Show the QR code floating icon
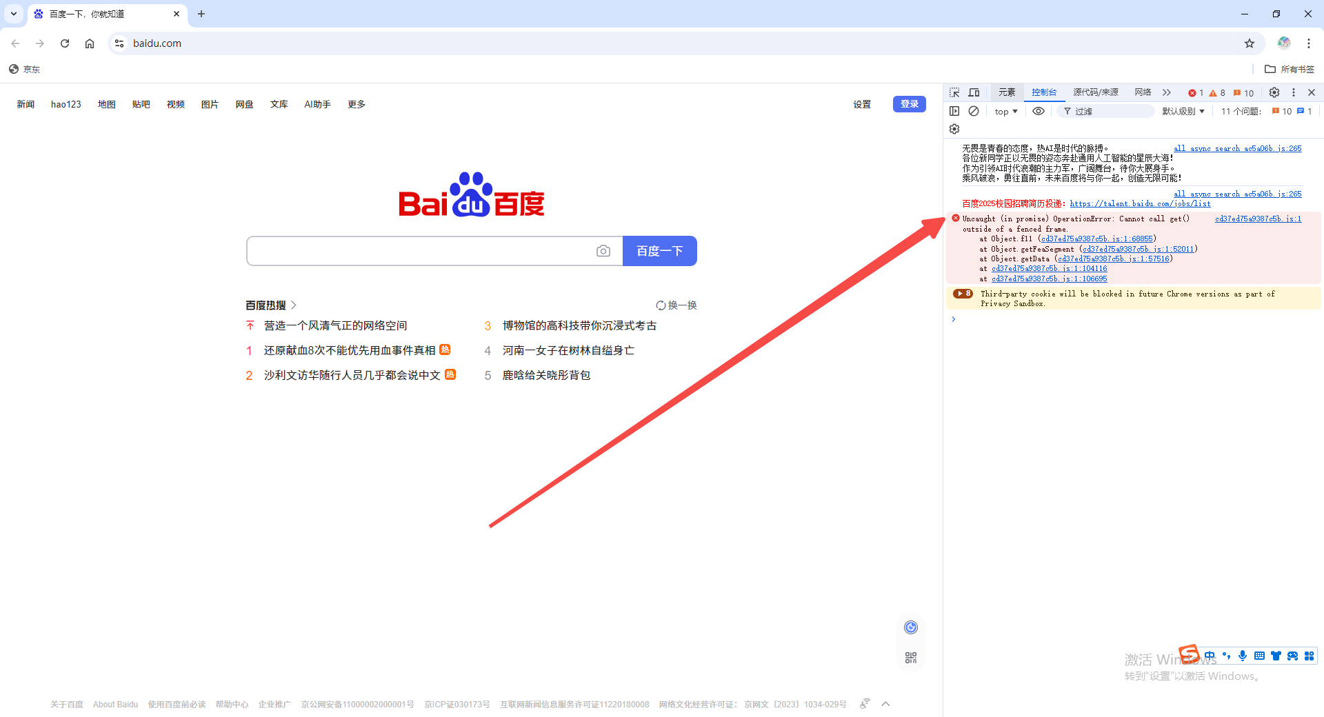The image size is (1324, 717). click(x=911, y=658)
